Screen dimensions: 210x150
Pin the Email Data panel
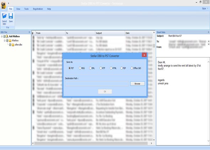[208, 32]
